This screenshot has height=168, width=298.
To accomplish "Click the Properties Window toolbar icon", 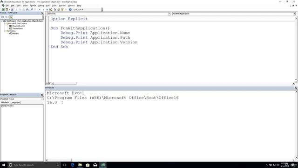I will point(59,9).
